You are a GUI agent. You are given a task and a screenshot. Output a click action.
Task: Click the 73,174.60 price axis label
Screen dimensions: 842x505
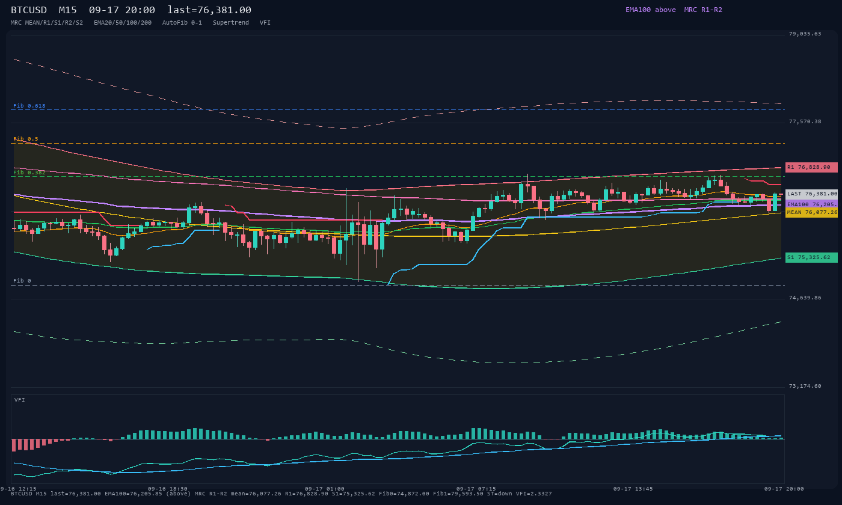[805, 386]
